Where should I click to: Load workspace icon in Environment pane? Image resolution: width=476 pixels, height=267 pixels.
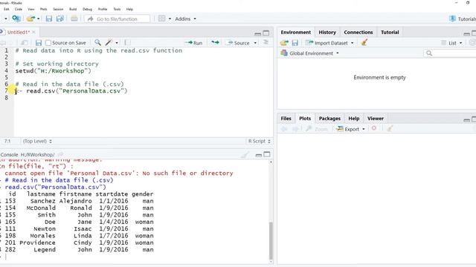(x=284, y=43)
